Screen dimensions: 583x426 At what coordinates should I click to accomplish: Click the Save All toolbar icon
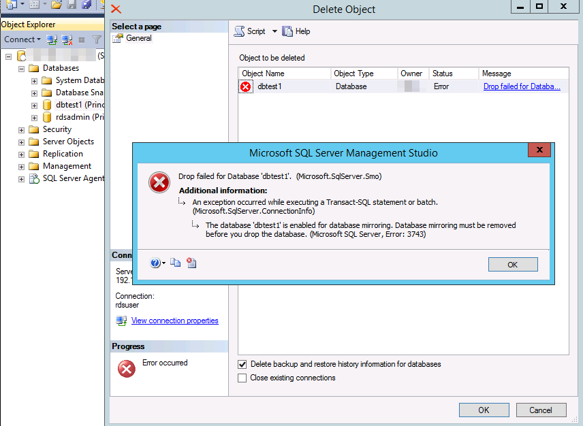click(x=86, y=4)
